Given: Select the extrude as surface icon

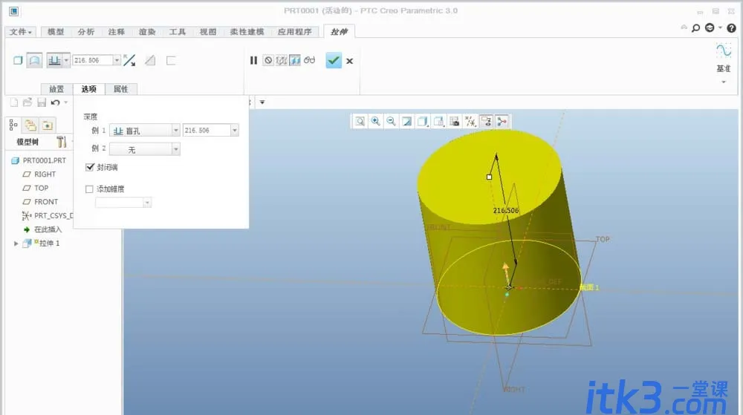Looking at the screenshot, I should click(x=35, y=61).
